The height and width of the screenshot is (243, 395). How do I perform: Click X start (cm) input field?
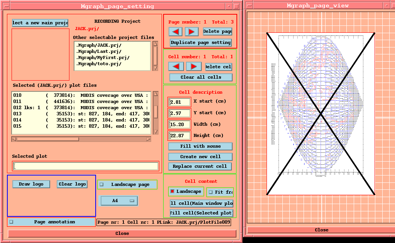(179, 102)
